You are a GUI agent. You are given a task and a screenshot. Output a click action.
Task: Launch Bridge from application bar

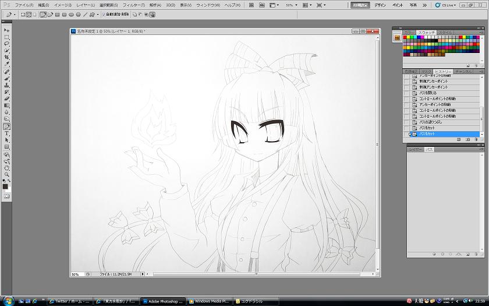251,5
